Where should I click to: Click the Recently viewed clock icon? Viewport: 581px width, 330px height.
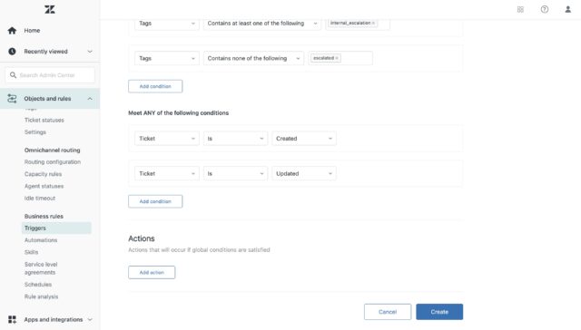tap(12, 52)
